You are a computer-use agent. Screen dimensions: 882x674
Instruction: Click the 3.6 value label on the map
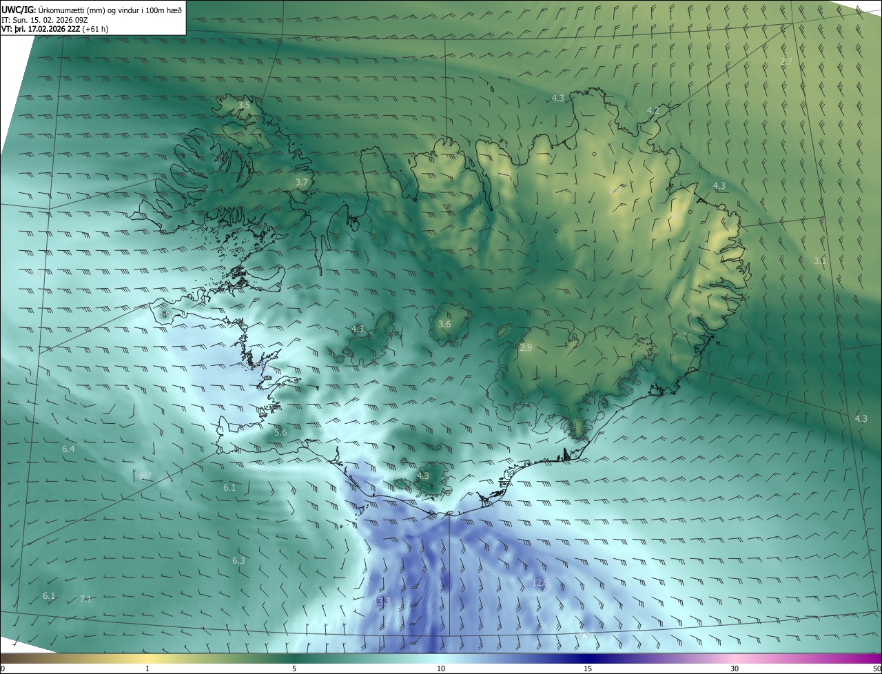tap(444, 324)
